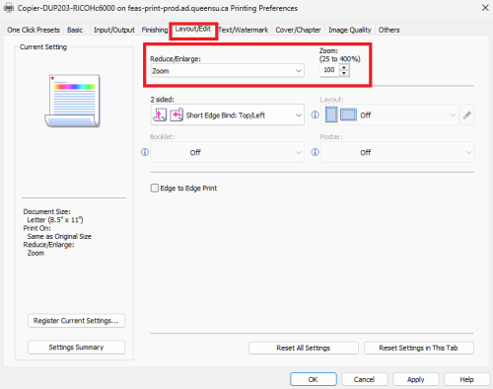Switch to the Basic tab
The width and height of the screenshot is (493, 389).
point(75,30)
